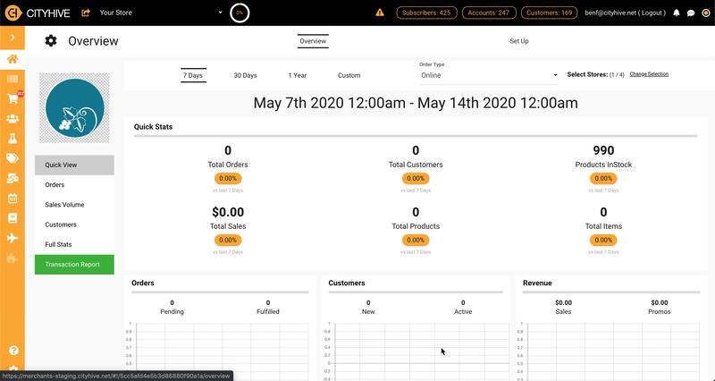Click the Fulfilled orders count
Image resolution: width=715 pixels, height=381 pixels.
[267, 302]
